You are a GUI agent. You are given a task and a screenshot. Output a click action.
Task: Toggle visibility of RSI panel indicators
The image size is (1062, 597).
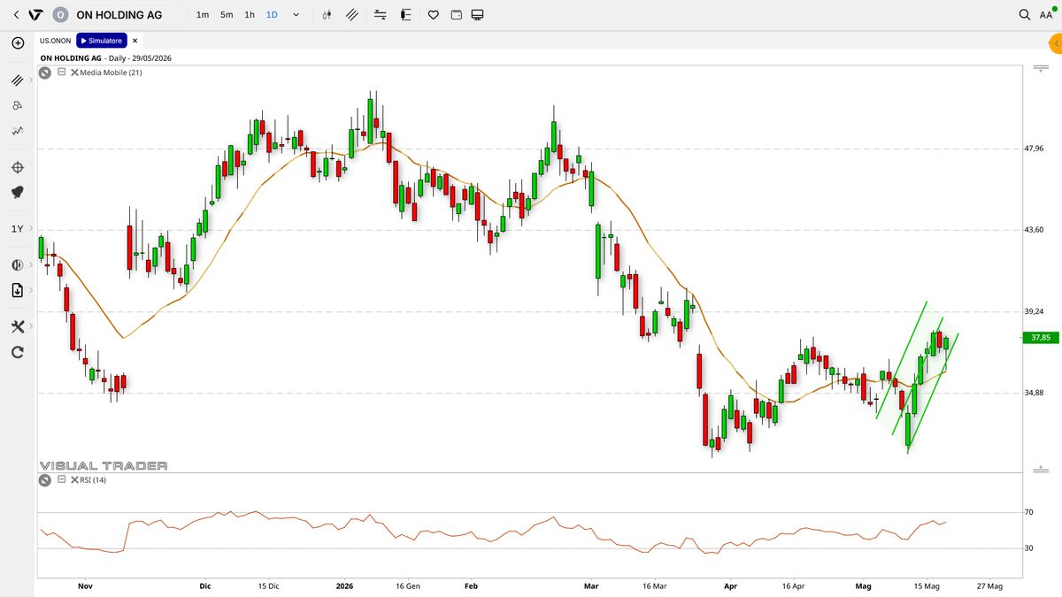pos(44,479)
